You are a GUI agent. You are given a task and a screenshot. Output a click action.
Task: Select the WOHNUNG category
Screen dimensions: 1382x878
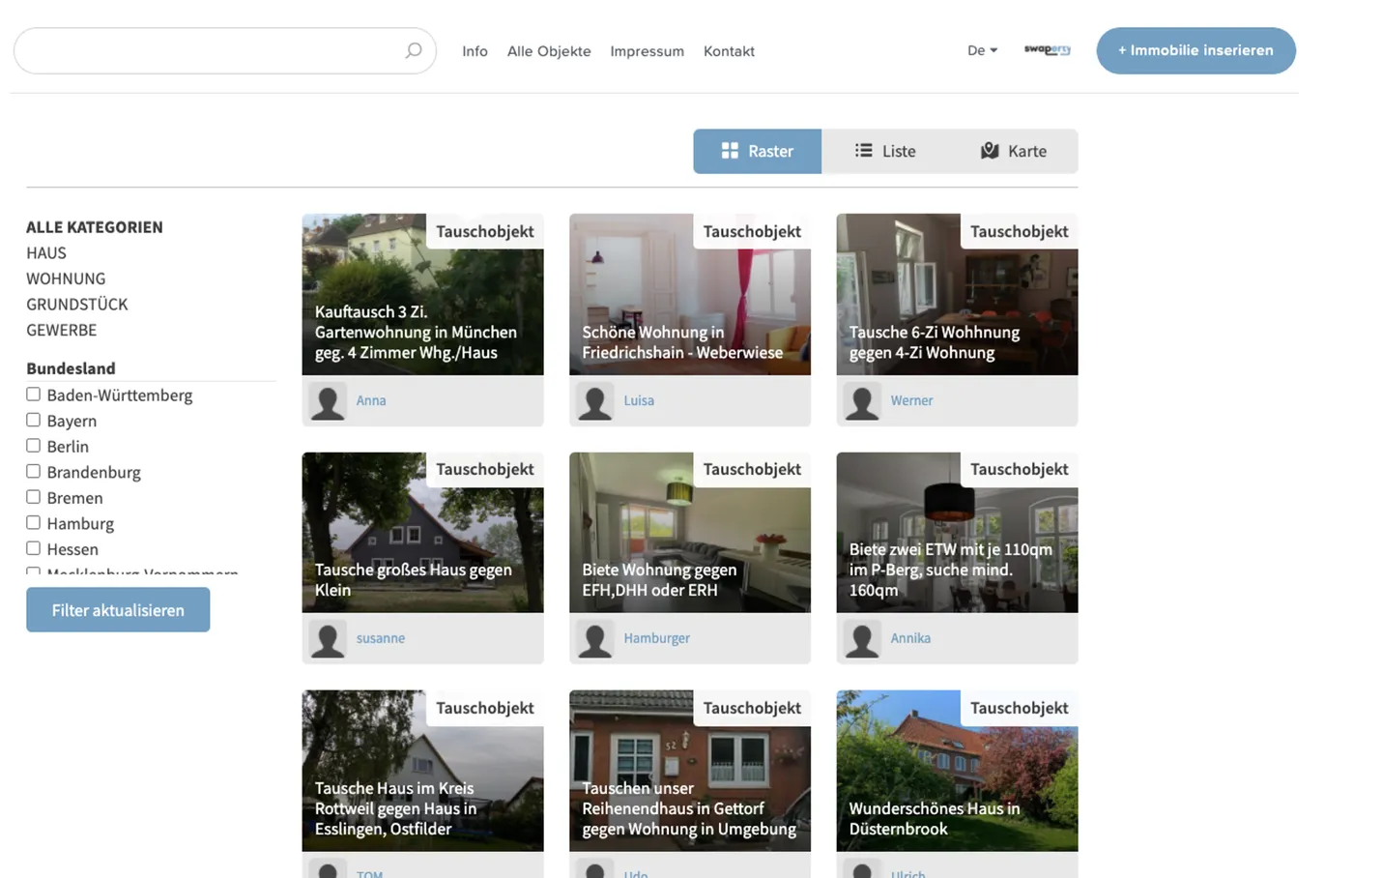[66, 278]
